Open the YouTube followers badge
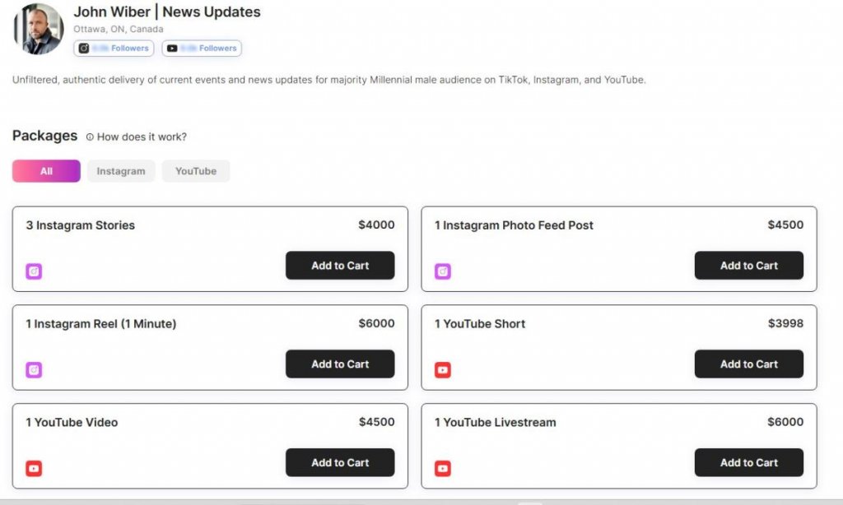The image size is (843, 505). tap(202, 49)
